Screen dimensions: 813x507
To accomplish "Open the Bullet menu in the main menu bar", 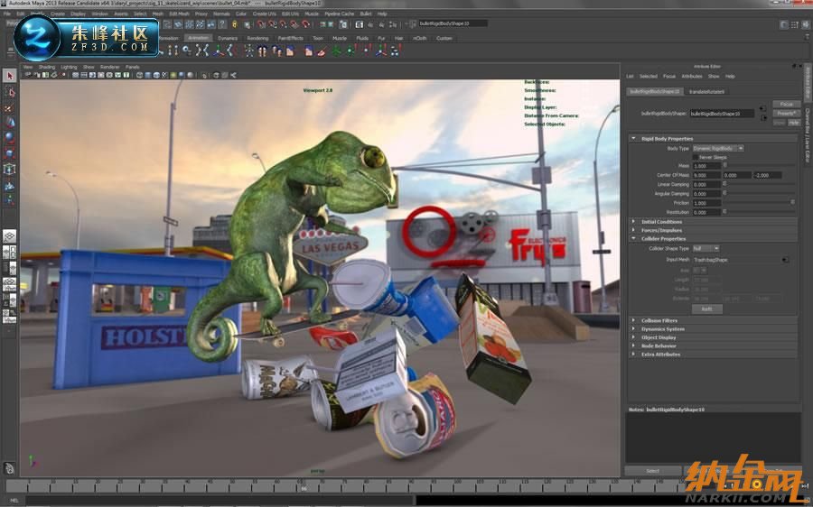I will pyautogui.click(x=366, y=14).
